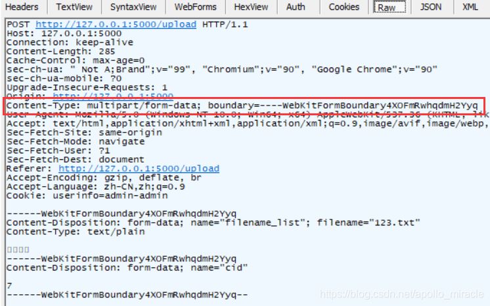This screenshot has width=490, height=306.
Task: Switch to the XML tab
Action: tap(470, 7)
